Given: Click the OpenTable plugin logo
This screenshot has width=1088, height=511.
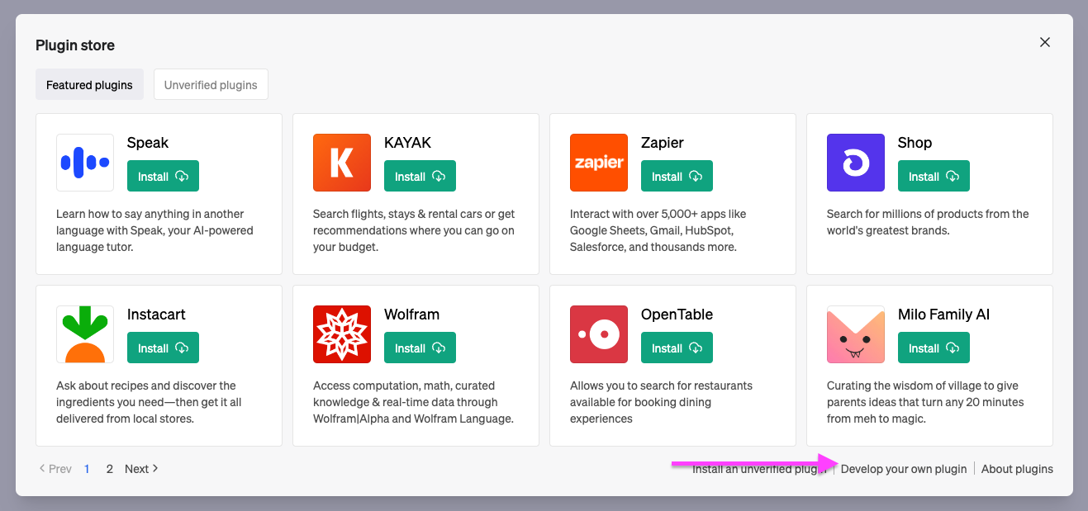Looking at the screenshot, I should [599, 334].
